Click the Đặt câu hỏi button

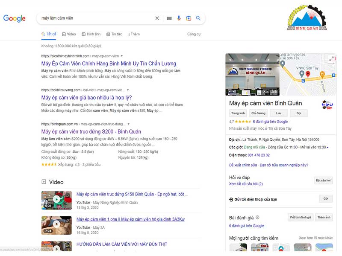323,180
